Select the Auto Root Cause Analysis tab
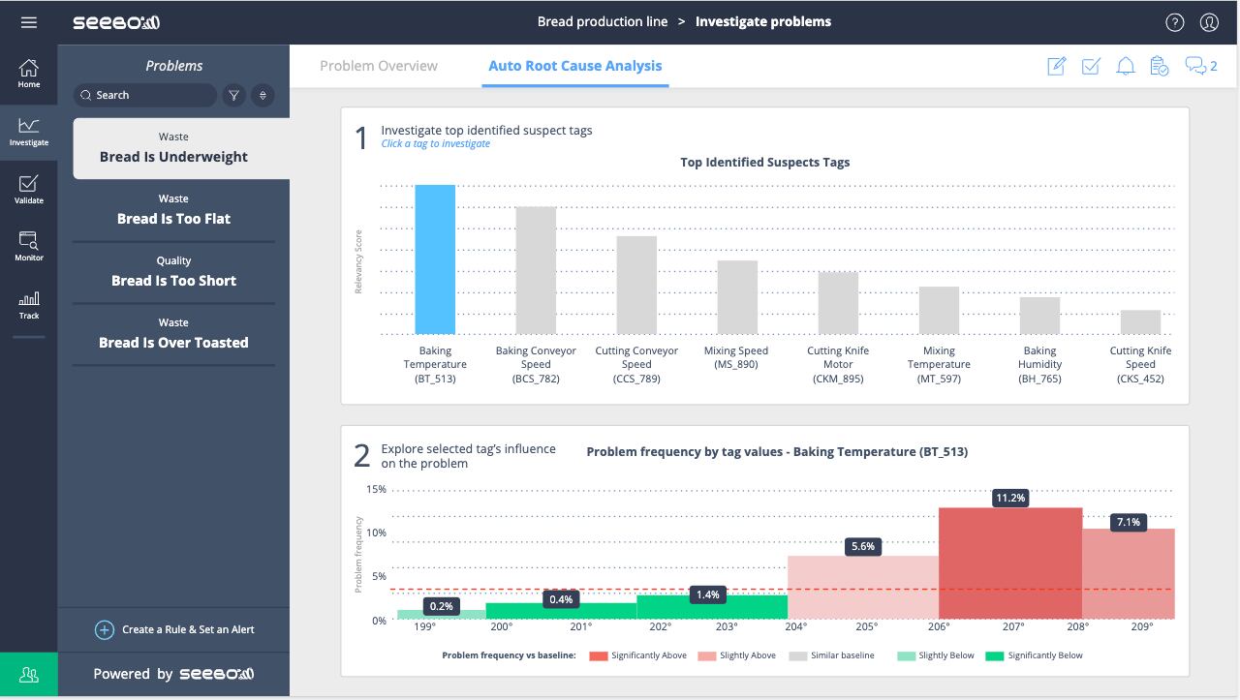The height and width of the screenshot is (700, 1240). 575,66
